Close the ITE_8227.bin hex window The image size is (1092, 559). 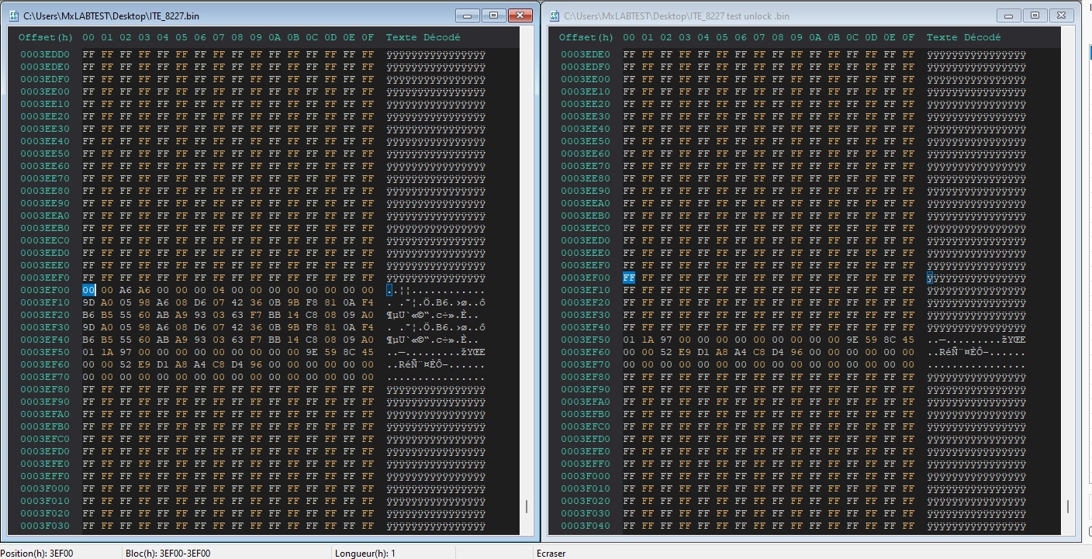click(x=521, y=15)
